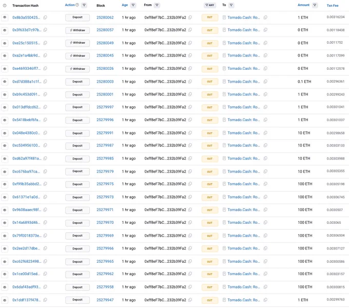Screen dimensions: 349x308
Task: Click the Action column info icon
Action: pos(77,5)
